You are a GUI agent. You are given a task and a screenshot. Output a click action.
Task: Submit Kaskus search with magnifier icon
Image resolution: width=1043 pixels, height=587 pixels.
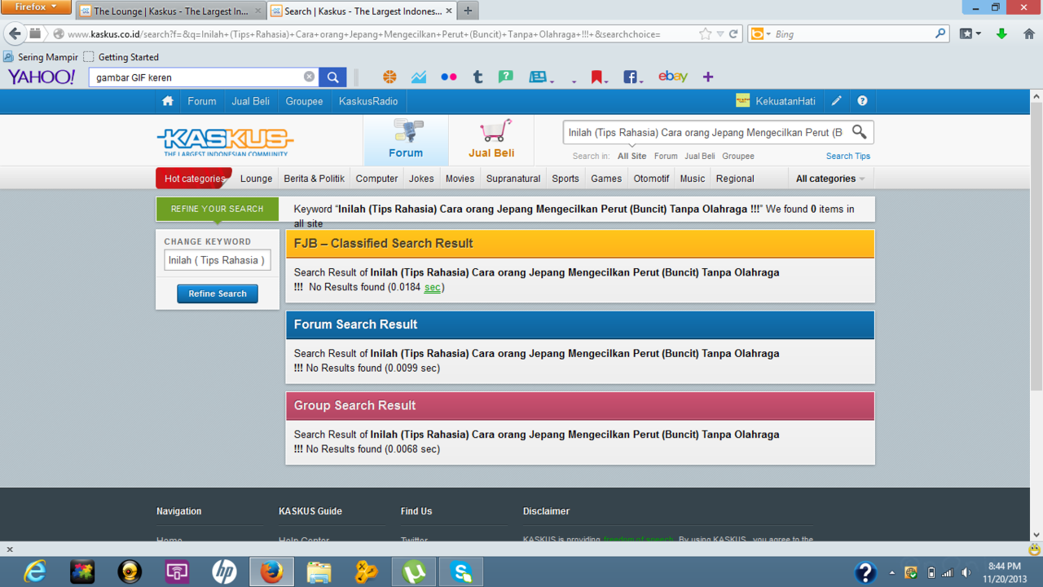(x=859, y=132)
